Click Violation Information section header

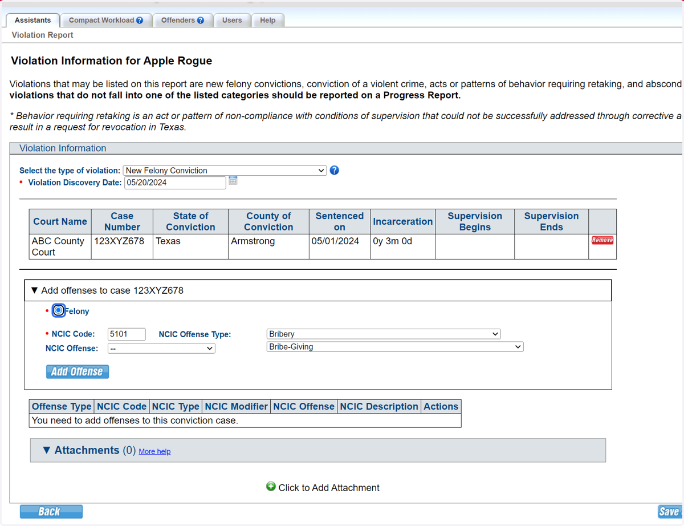(345, 148)
